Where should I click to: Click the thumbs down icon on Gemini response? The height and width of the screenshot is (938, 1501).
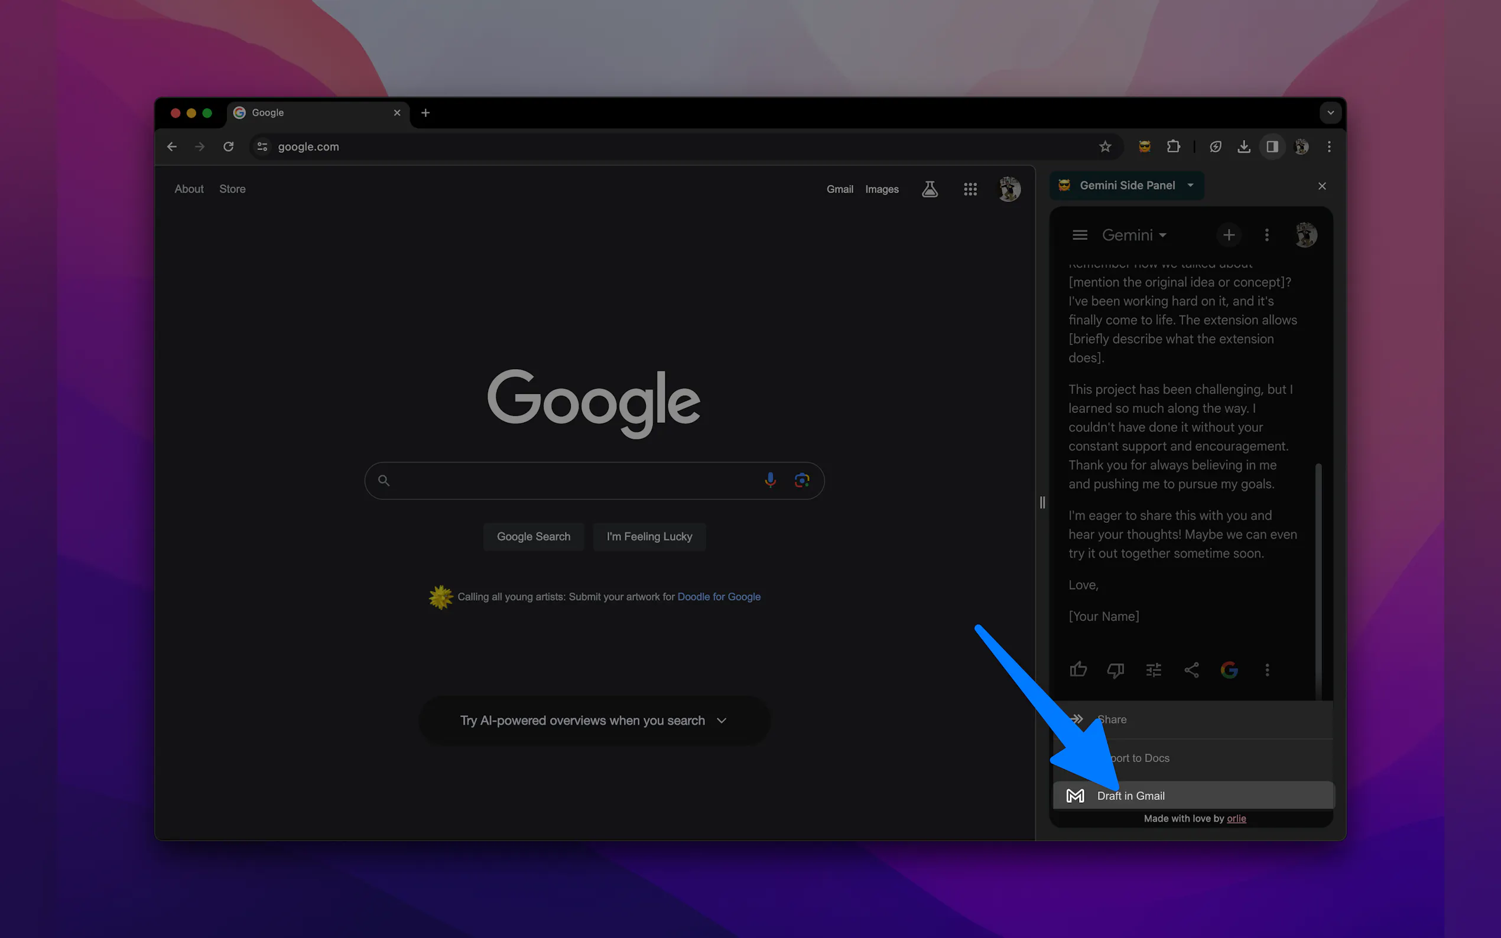click(x=1116, y=669)
